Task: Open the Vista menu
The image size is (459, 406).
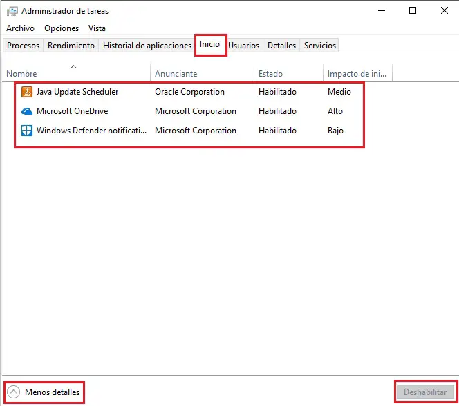Action: coord(97,28)
